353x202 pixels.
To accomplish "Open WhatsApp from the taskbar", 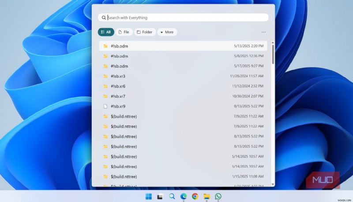I will coord(218,197).
